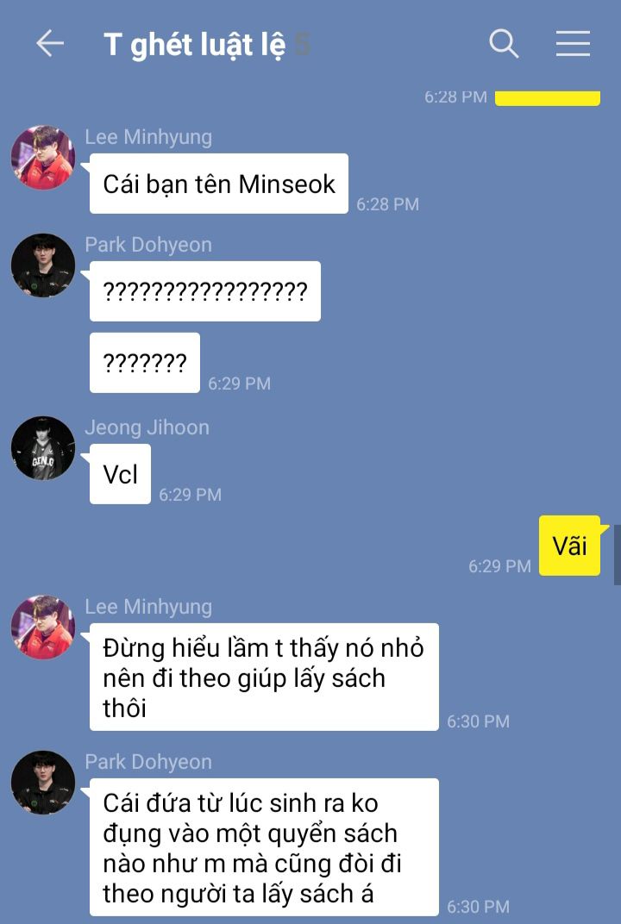Tap Park Dohyeon's avatar at the bottom
This screenshot has height=924, width=621.
pos(43,783)
